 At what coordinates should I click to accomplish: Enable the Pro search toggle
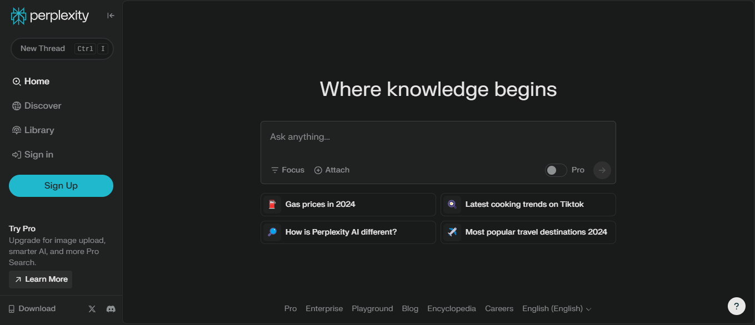556,170
